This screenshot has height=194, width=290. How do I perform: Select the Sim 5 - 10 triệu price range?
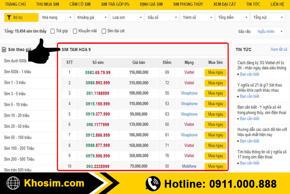click(x=16, y=105)
